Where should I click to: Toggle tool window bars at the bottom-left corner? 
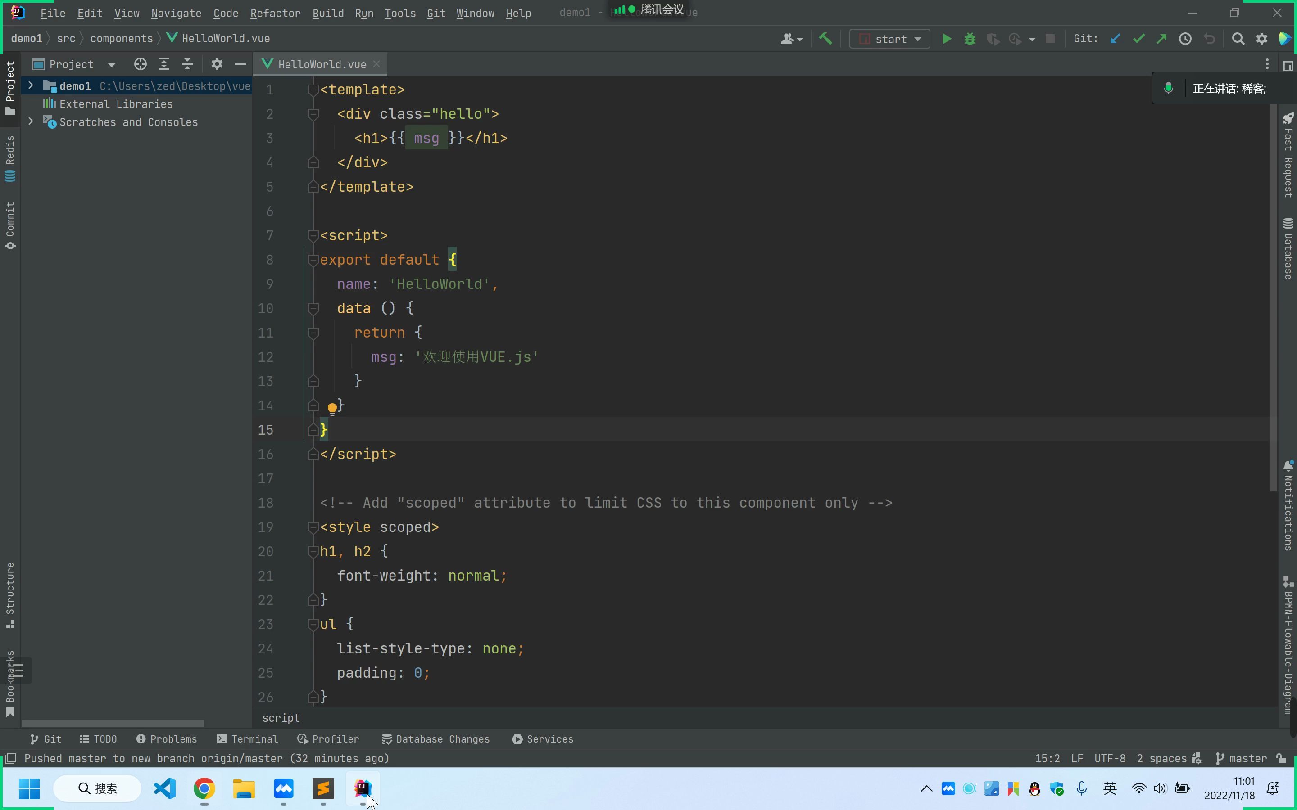[x=11, y=758]
